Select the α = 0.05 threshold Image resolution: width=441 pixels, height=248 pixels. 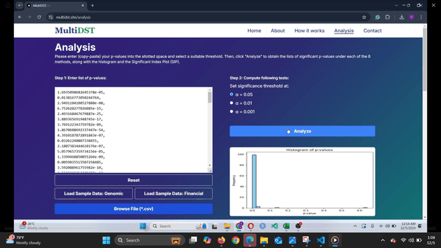(232, 94)
